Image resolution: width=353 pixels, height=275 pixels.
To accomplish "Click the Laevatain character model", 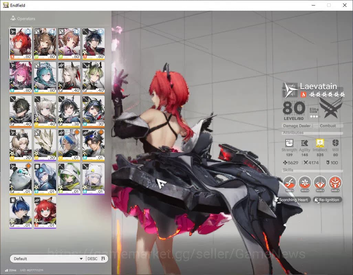I will tap(180, 157).
